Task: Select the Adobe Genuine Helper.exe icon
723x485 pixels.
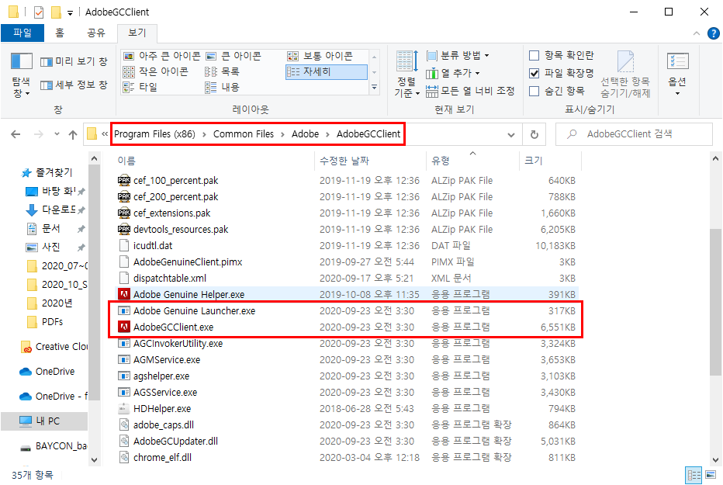Action: [123, 294]
